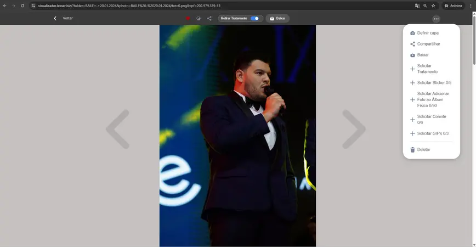Select Solicitar Sticker 0/5 option
This screenshot has width=476, height=247.
pyautogui.click(x=434, y=83)
